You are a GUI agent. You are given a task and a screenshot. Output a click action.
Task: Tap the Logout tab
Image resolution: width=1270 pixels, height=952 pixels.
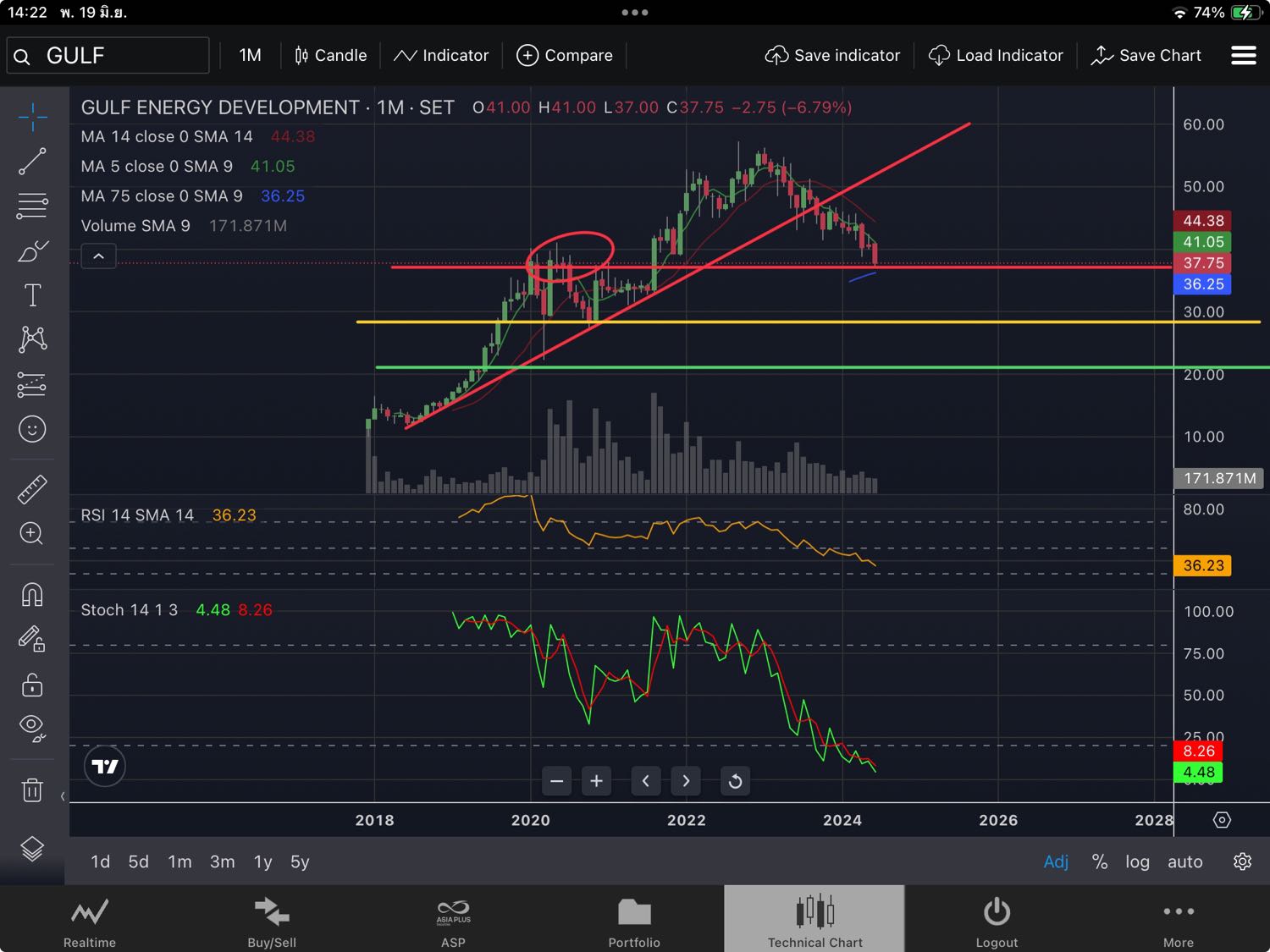pyautogui.click(x=997, y=920)
